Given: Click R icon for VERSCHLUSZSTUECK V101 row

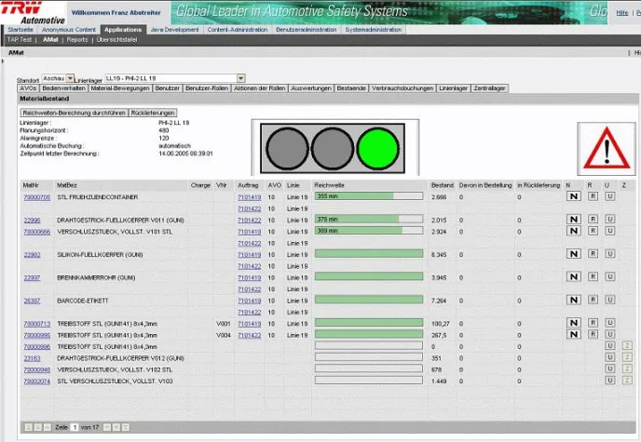Looking at the screenshot, I should pos(591,231).
